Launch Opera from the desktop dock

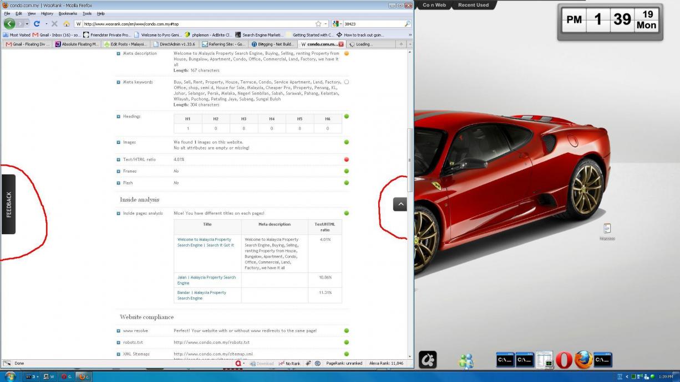564,360
